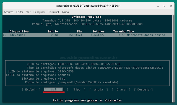This screenshot has width=177, height=105.
Task: Maximize the terminal window
Action: (x=165, y=6)
